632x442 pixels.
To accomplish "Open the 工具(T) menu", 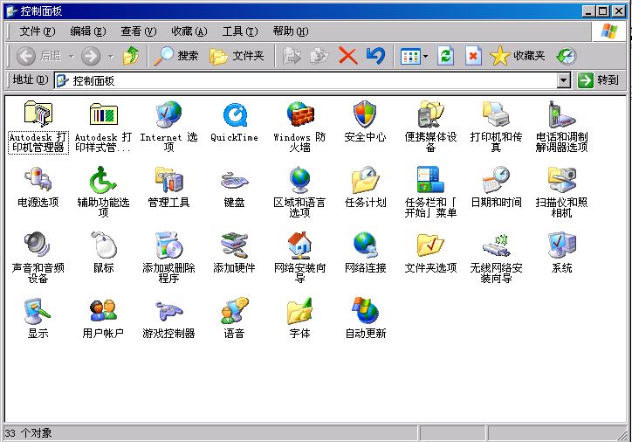I will coord(240,31).
